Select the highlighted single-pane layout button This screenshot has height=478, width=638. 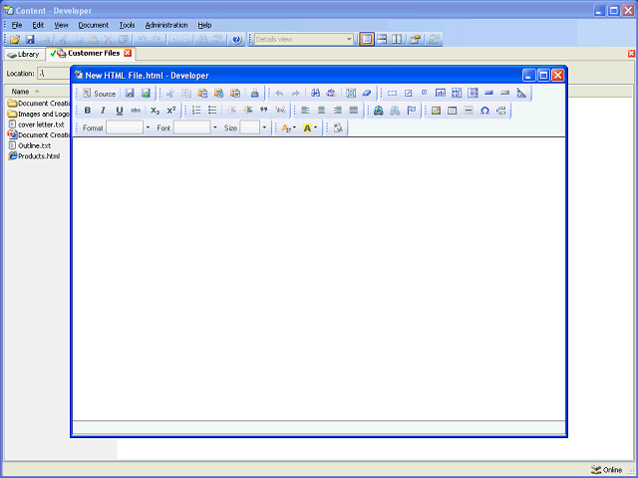point(367,40)
